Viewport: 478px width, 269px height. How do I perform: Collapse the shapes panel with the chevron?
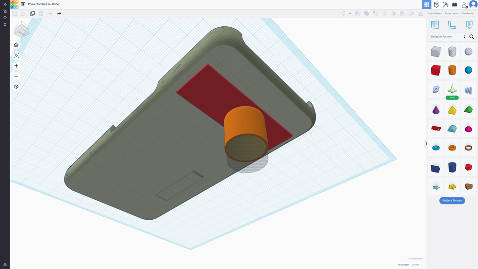tap(426, 143)
